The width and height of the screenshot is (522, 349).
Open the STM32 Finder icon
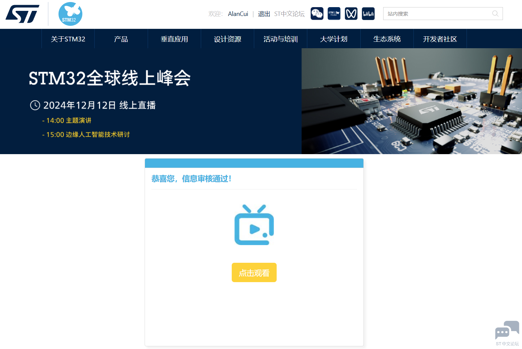(x=334, y=14)
